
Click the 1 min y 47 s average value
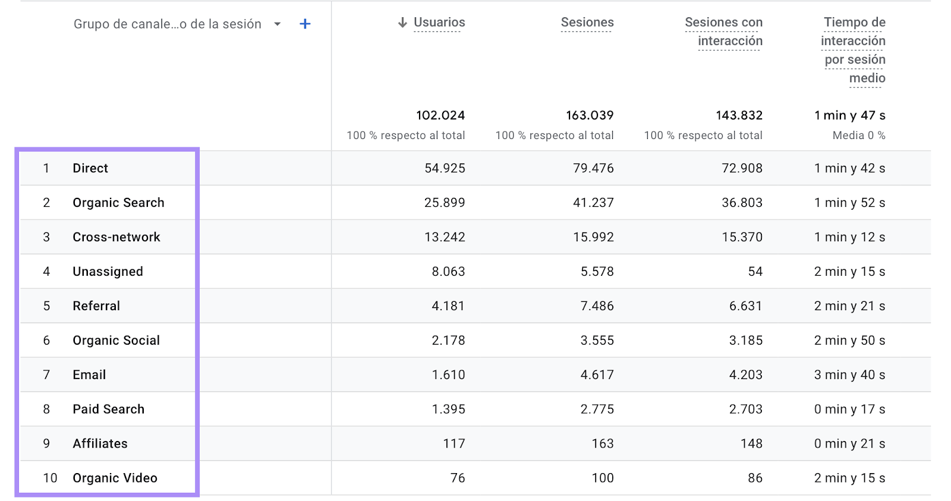849,115
